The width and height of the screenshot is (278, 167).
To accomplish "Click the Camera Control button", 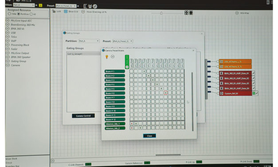I will click(x=83, y=116).
